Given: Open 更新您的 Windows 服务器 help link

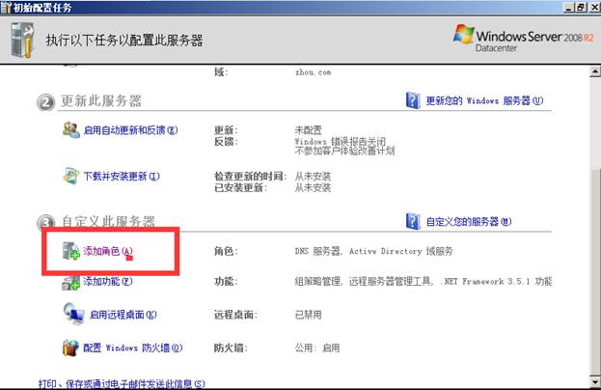Looking at the screenshot, I should click(485, 100).
